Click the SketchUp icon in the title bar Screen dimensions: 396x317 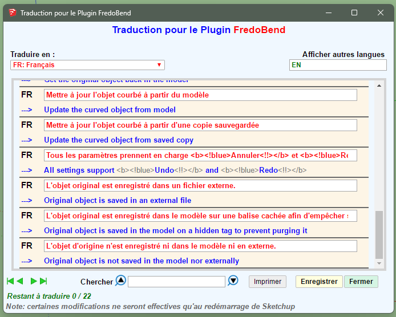point(11,12)
